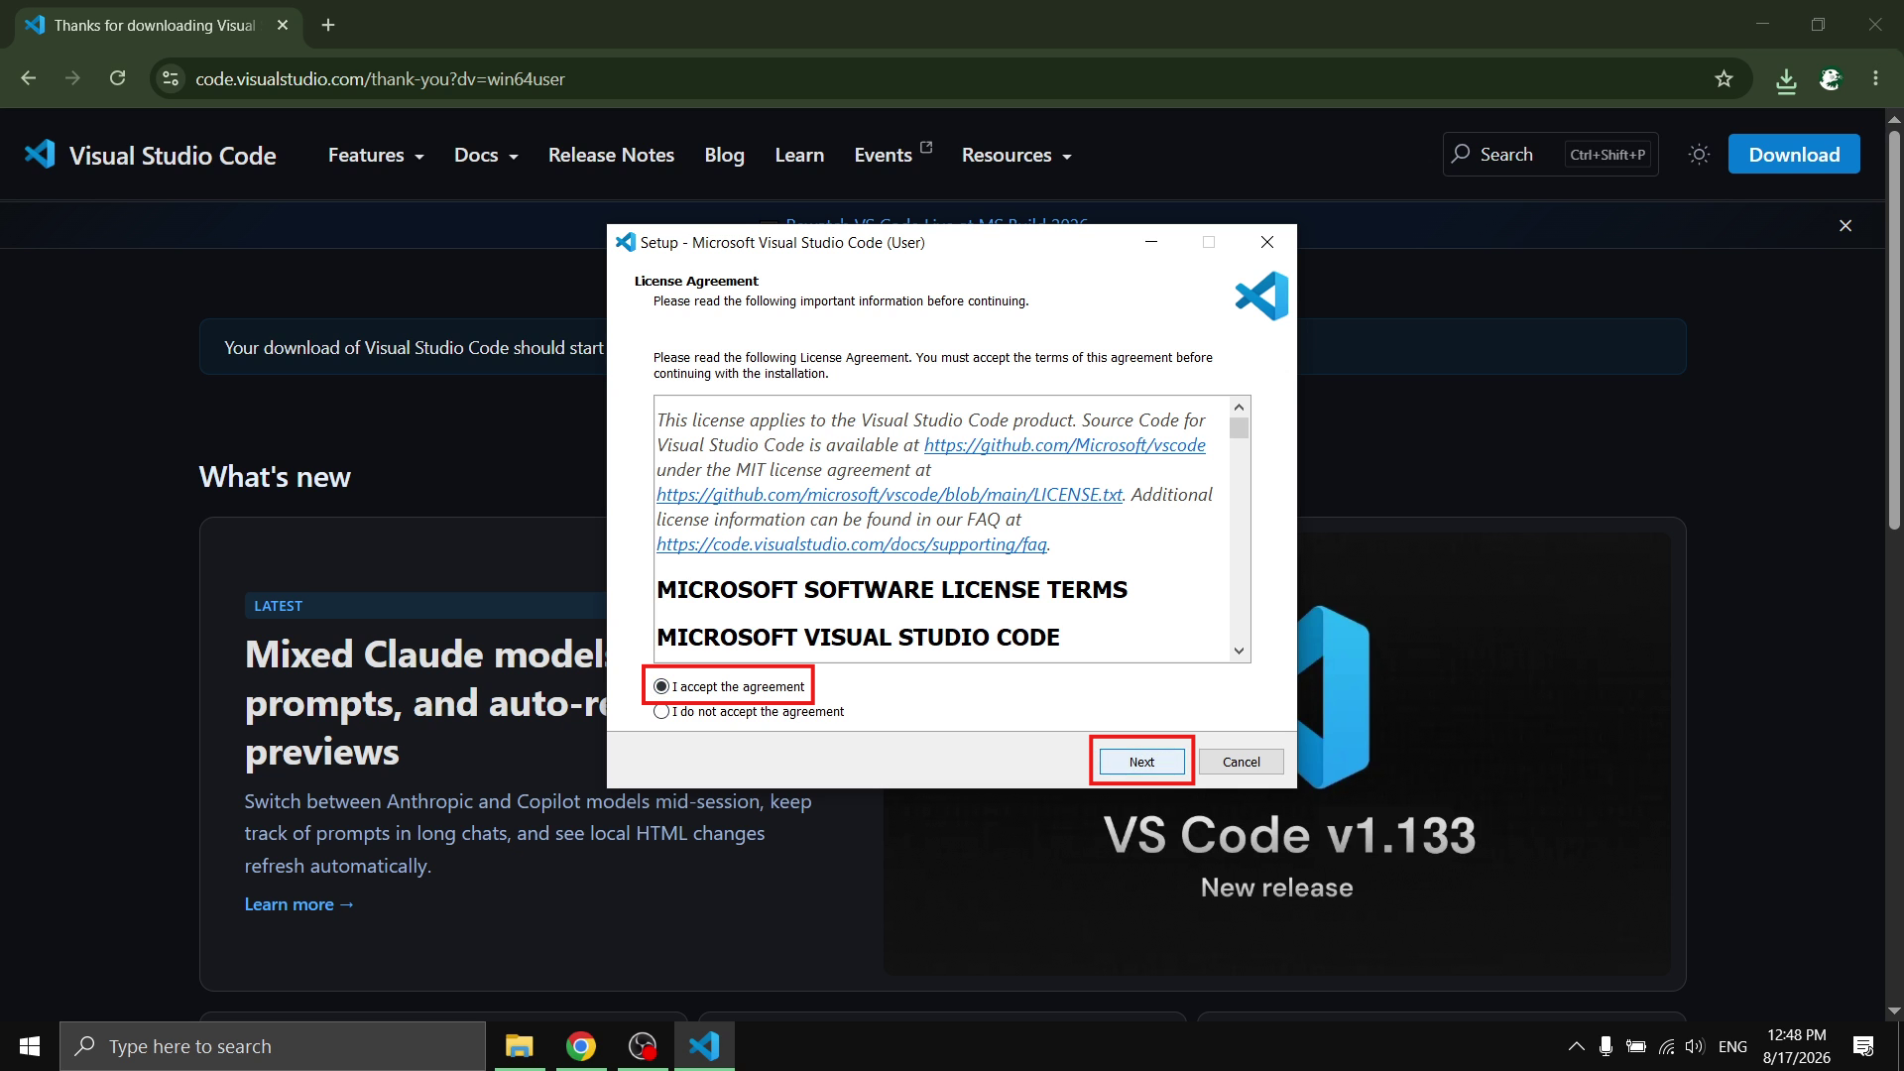Bookmark this page with the star icon

pyautogui.click(x=1724, y=78)
